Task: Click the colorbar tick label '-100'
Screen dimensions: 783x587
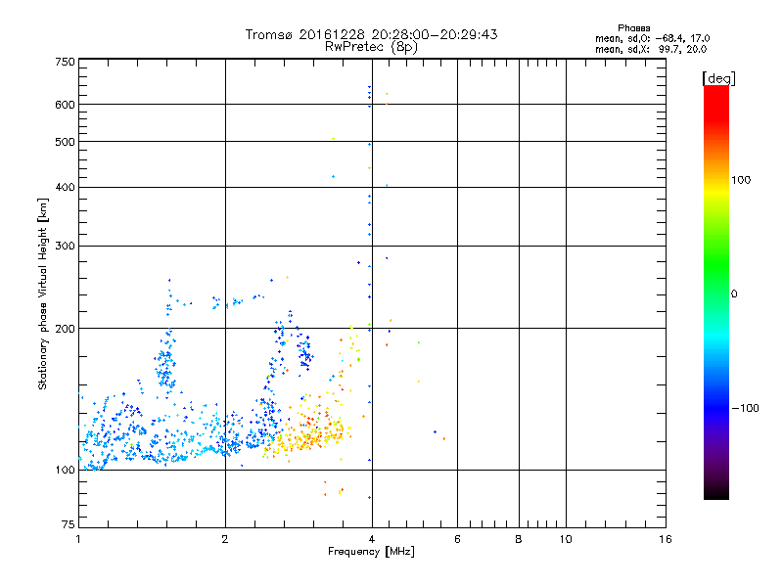Action: click(745, 408)
